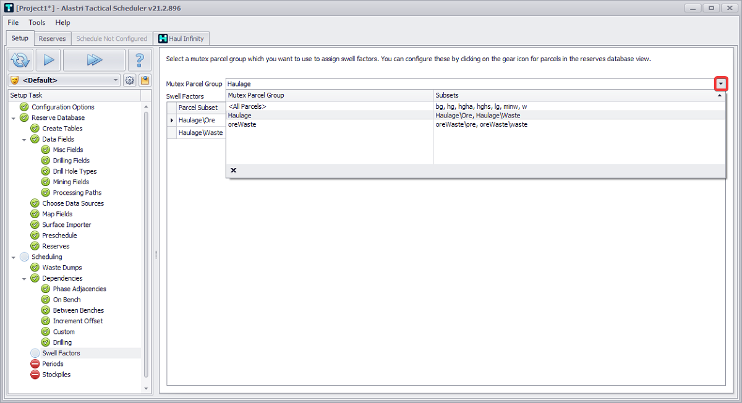Click green check icon for Phase Adjacencies

(45, 289)
